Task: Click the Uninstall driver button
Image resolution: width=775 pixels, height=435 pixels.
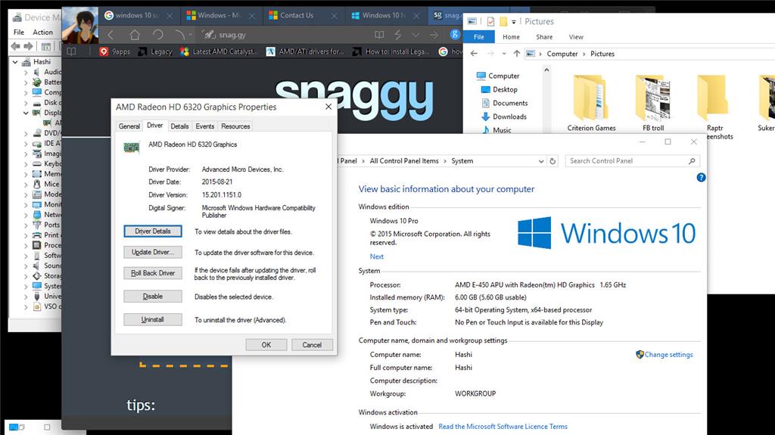Action: pos(153,319)
